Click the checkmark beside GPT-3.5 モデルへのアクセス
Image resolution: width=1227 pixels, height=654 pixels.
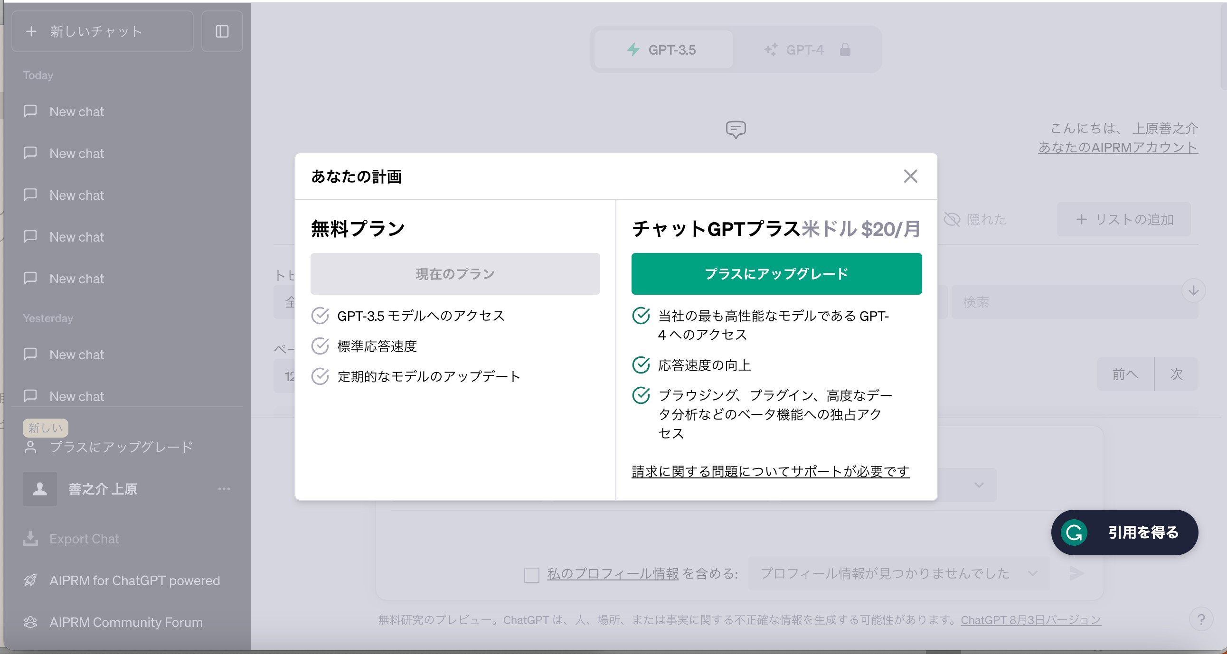coord(320,316)
